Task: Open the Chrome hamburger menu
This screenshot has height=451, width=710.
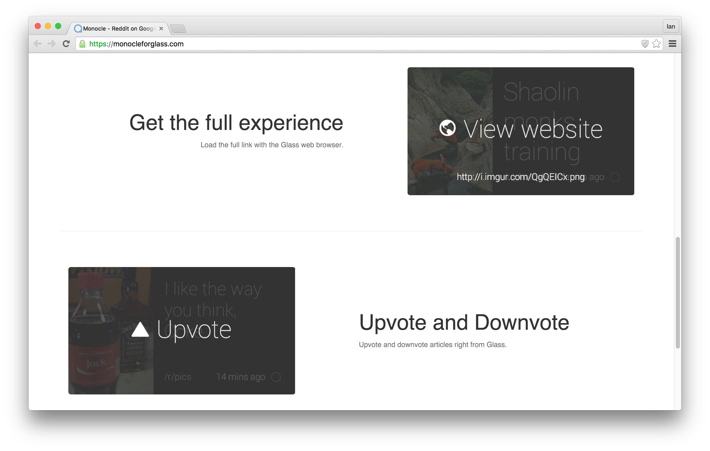Action: click(672, 44)
